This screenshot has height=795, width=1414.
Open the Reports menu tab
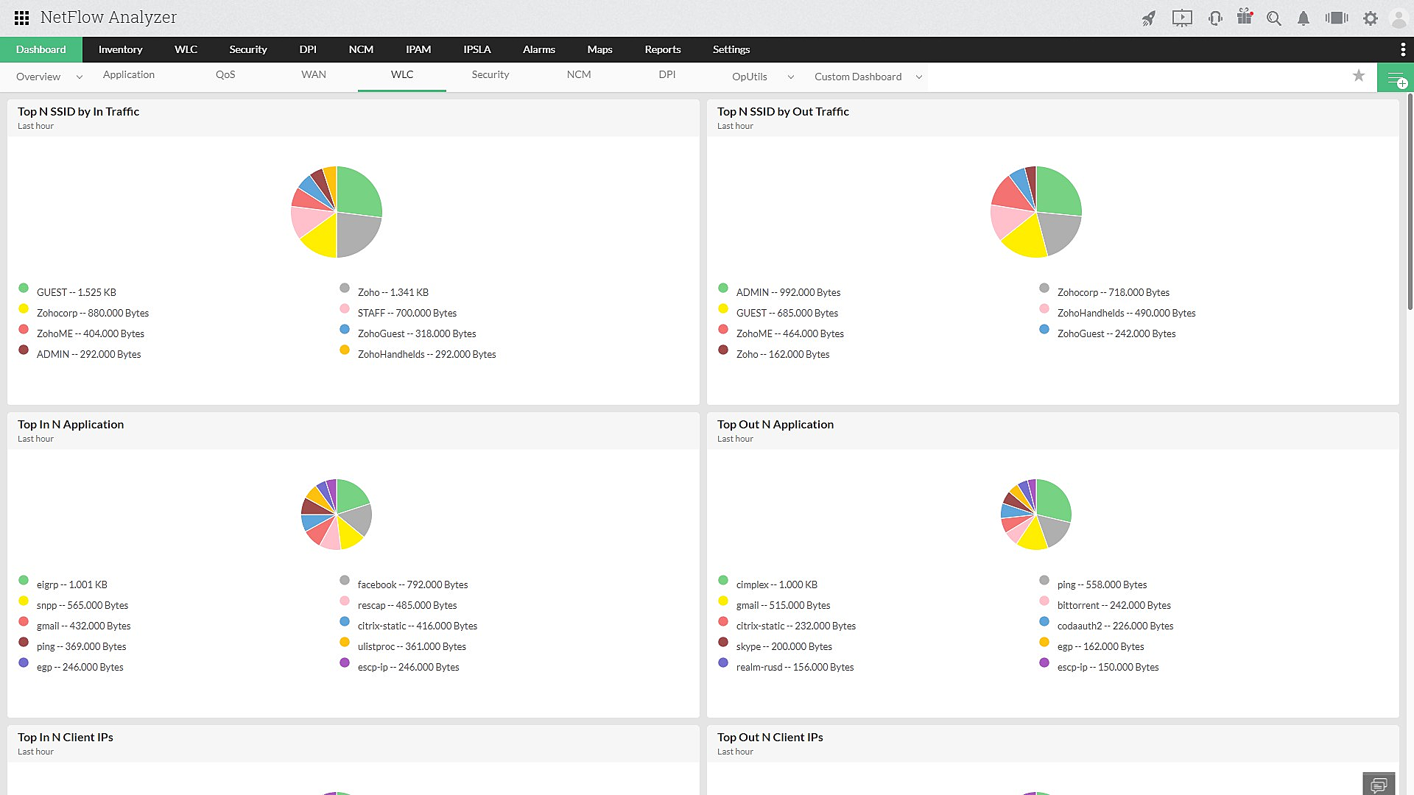click(x=662, y=49)
